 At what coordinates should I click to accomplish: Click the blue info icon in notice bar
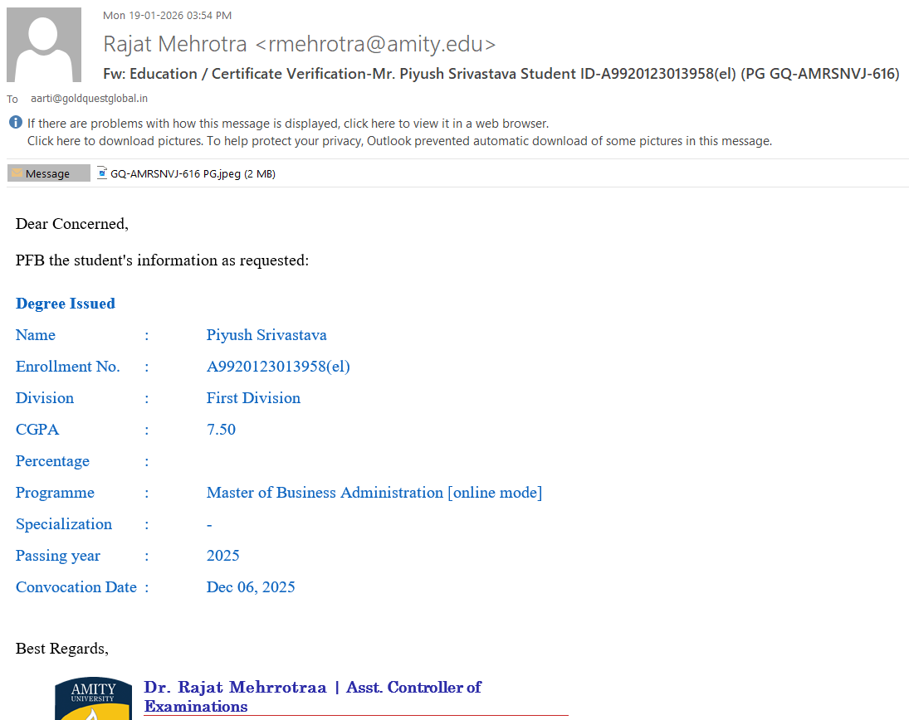click(16, 123)
